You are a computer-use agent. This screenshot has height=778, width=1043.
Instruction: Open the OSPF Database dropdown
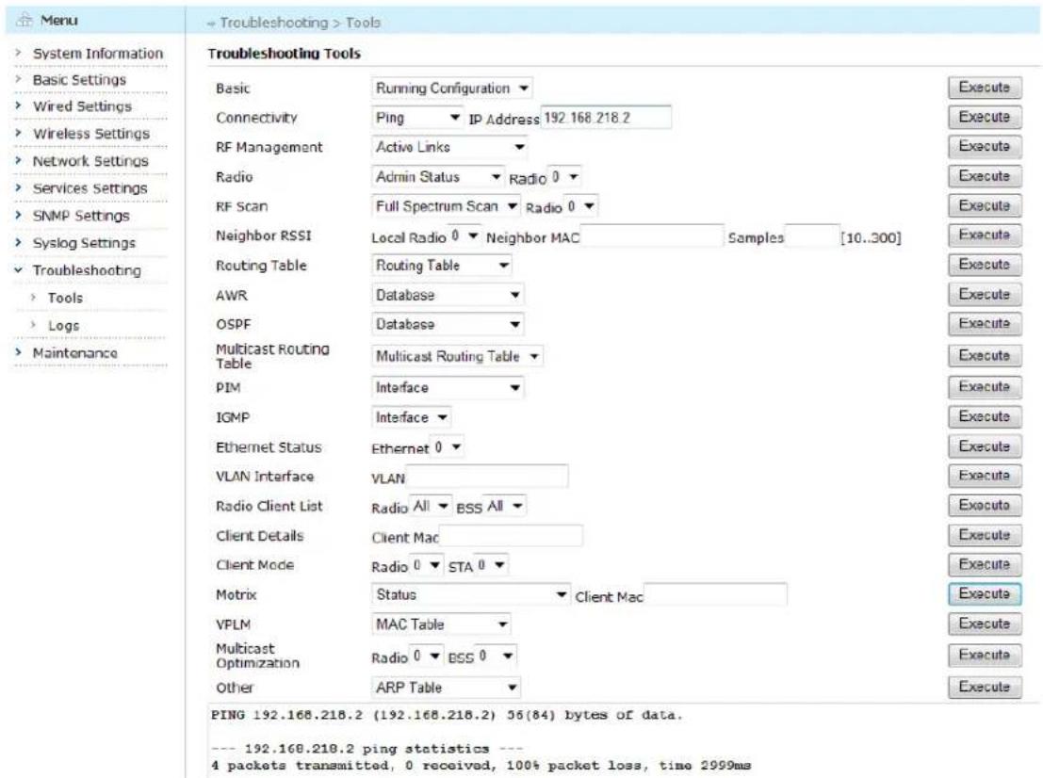pos(447,325)
